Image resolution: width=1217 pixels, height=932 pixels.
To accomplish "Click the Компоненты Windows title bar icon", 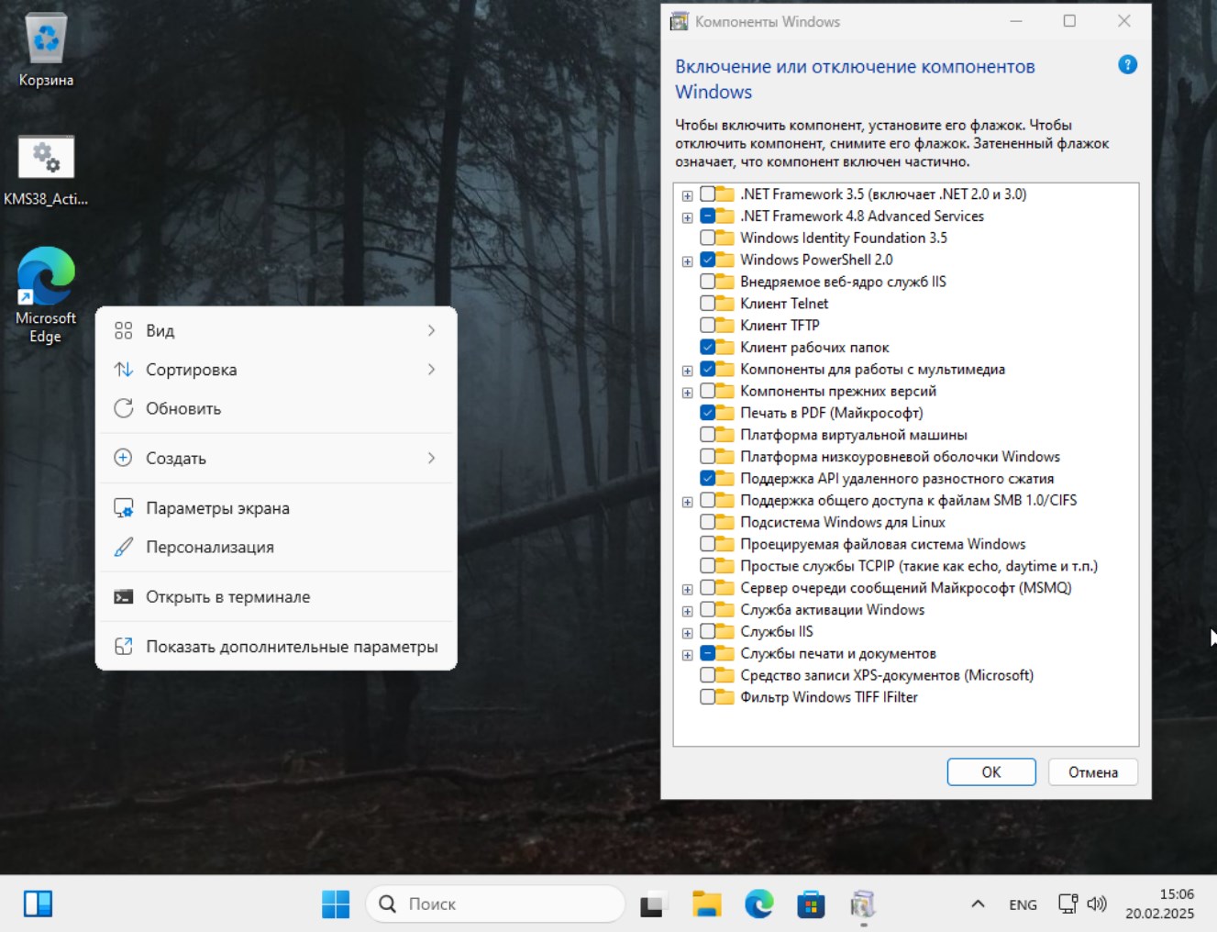I will pos(680,21).
